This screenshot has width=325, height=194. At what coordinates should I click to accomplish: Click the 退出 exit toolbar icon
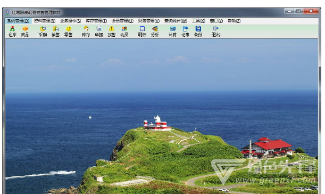215,31
